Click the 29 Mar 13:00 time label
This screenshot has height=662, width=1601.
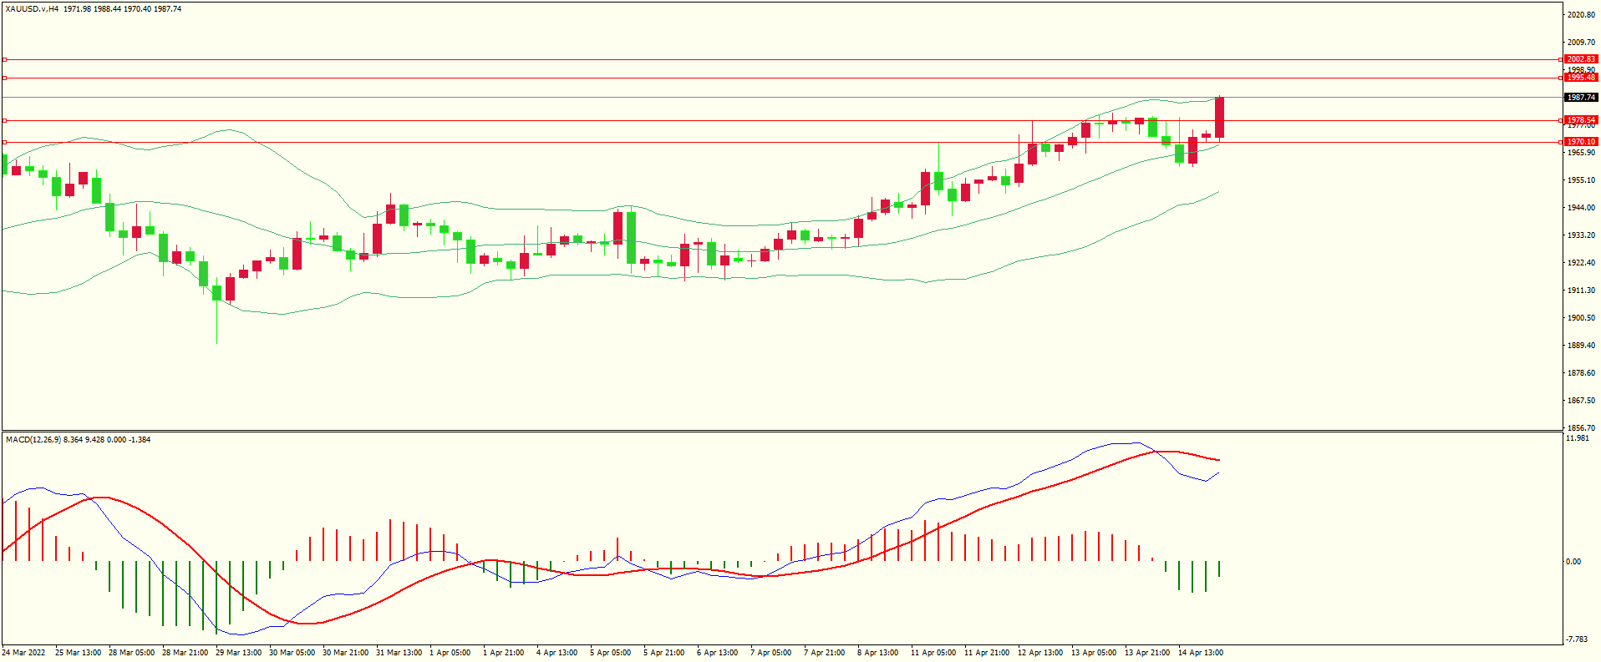(238, 653)
